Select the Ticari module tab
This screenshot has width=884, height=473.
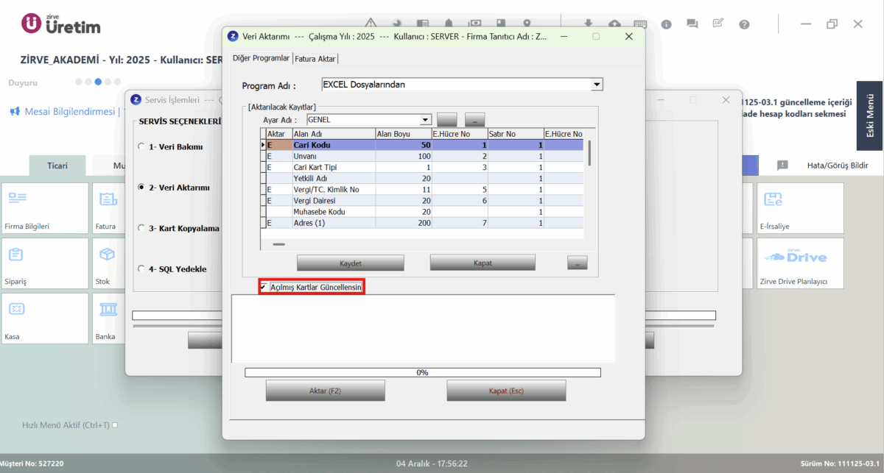(x=57, y=166)
